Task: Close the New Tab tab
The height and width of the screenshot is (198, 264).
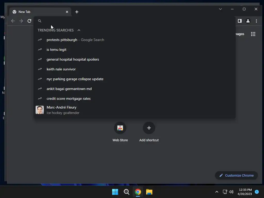Action: (67, 12)
